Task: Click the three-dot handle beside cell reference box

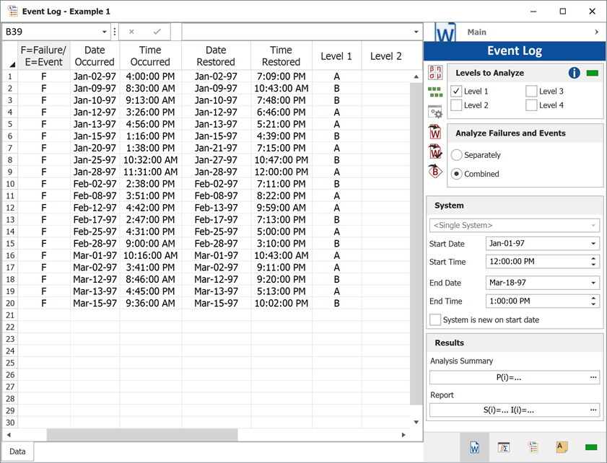Action: click(114, 32)
